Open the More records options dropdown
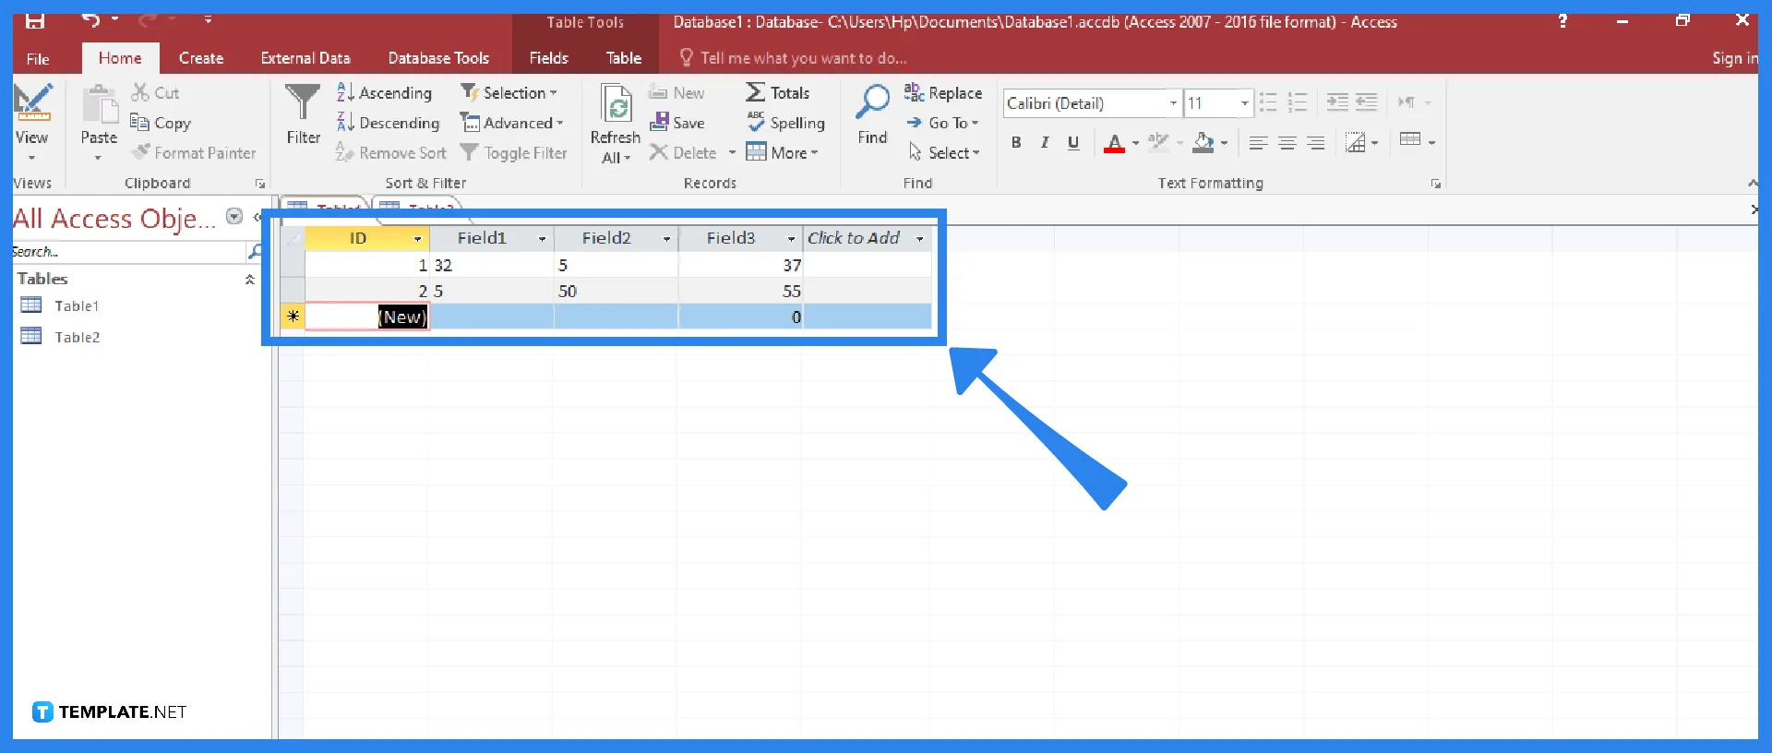Image resolution: width=1772 pixels, height=753 pixels. pyautogui.click(x=783, y=153)
